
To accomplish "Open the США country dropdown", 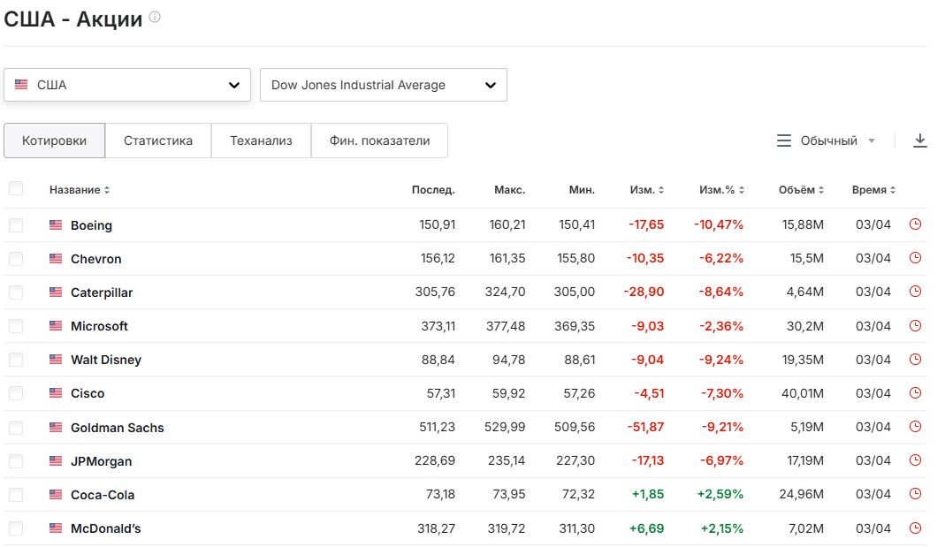I will [127, 86].
